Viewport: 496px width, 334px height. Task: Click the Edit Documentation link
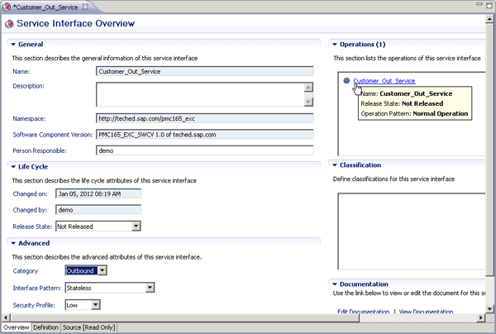point(363,312)
